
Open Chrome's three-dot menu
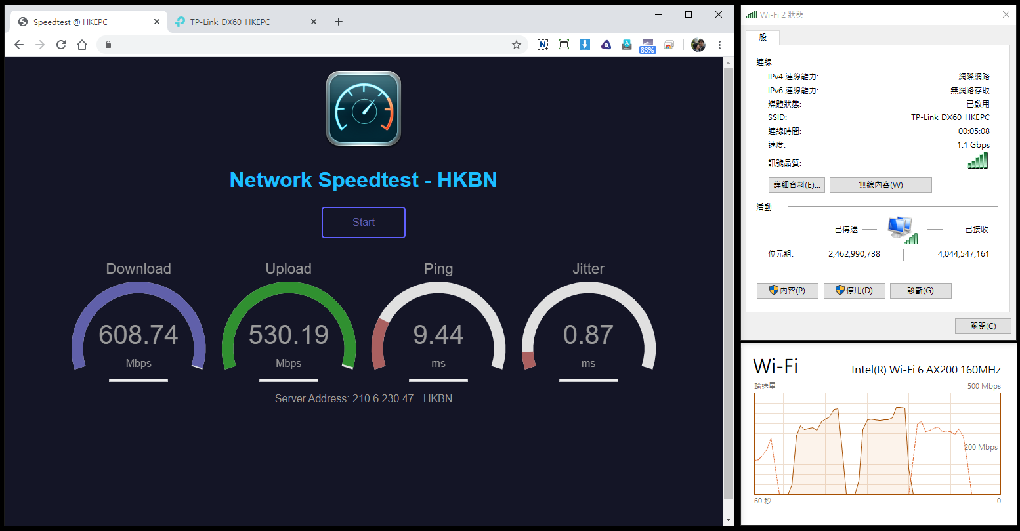click(x=719, y=45)
